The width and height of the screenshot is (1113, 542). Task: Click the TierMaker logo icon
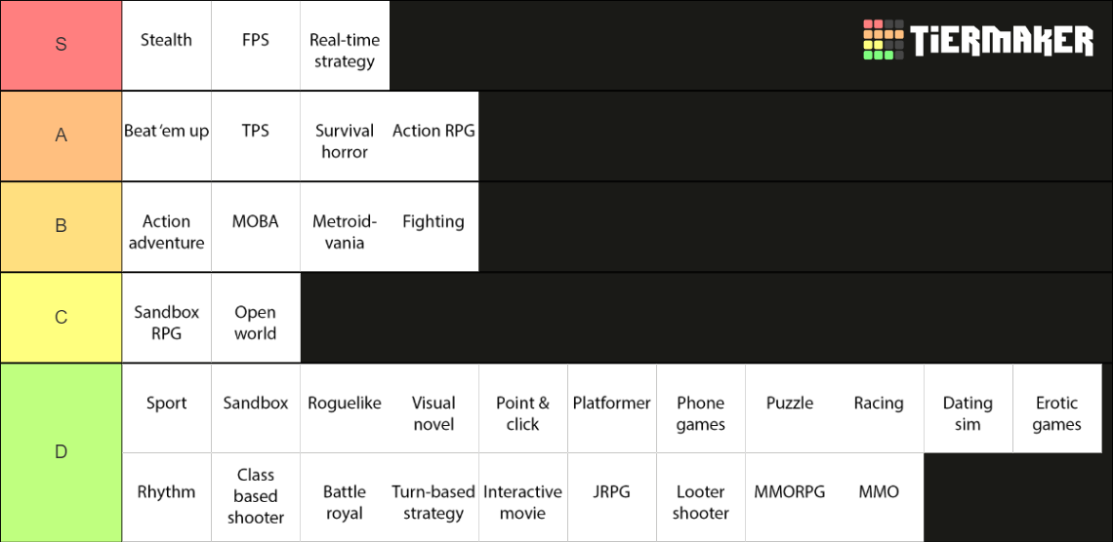884,40
